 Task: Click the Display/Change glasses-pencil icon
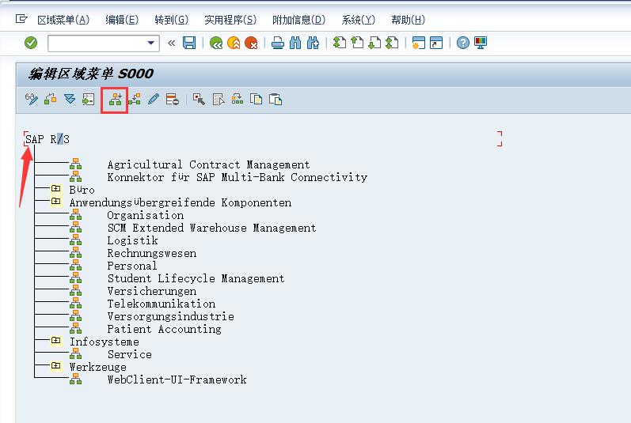pos(31,100)
